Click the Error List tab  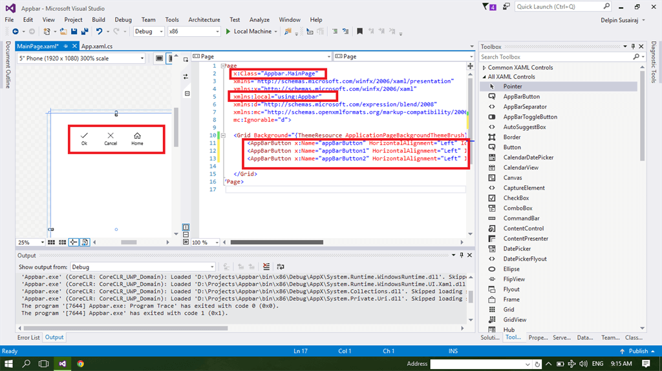tap(28, 337)
